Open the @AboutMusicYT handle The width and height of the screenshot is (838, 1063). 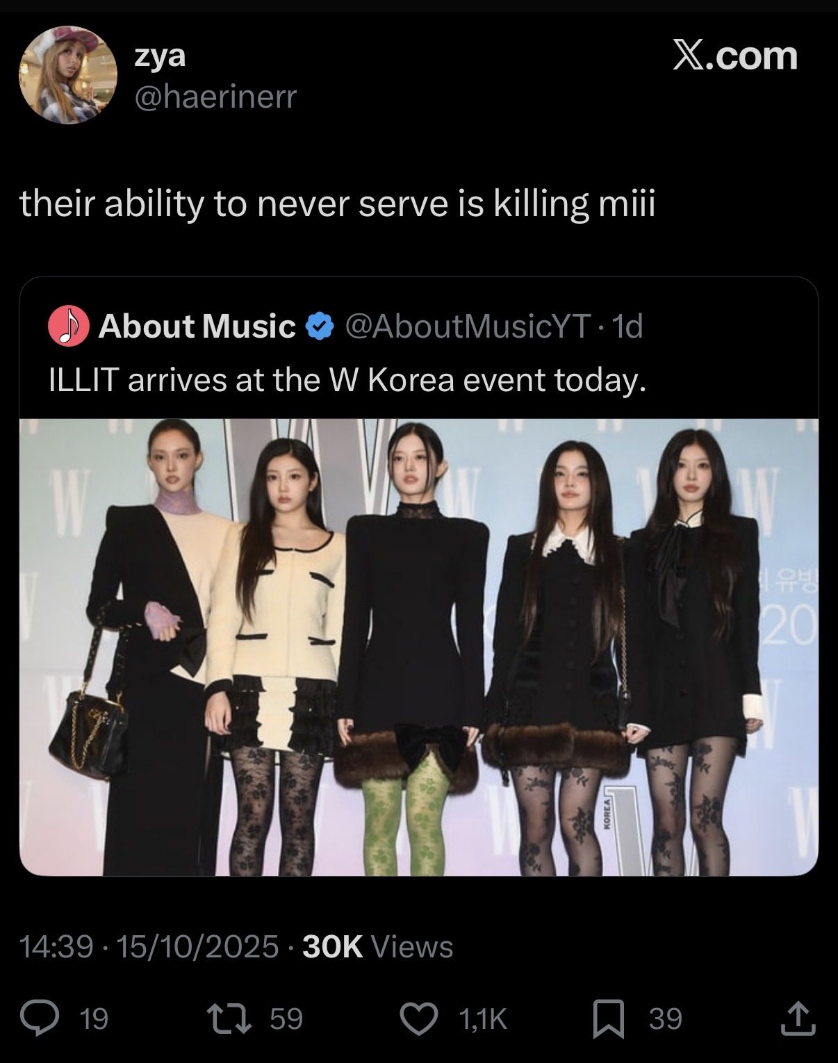[x=468, y=326]
